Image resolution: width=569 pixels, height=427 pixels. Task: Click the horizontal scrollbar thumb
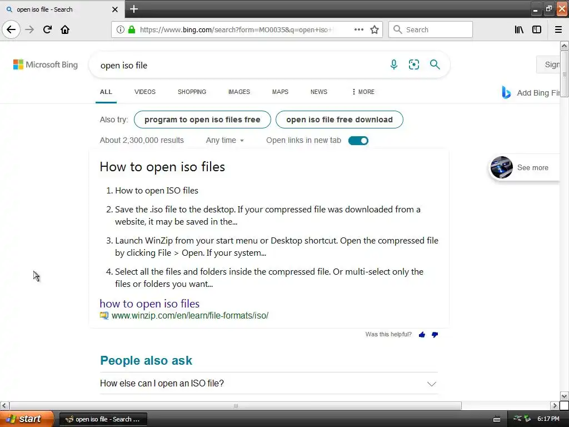pyautogui.click(x=236, y=405)
